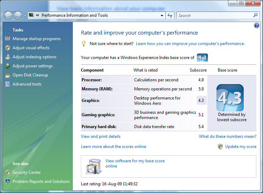Open Adjust indexing options
The height and width of the screenshot is (193, 263).
pos(35,57)
